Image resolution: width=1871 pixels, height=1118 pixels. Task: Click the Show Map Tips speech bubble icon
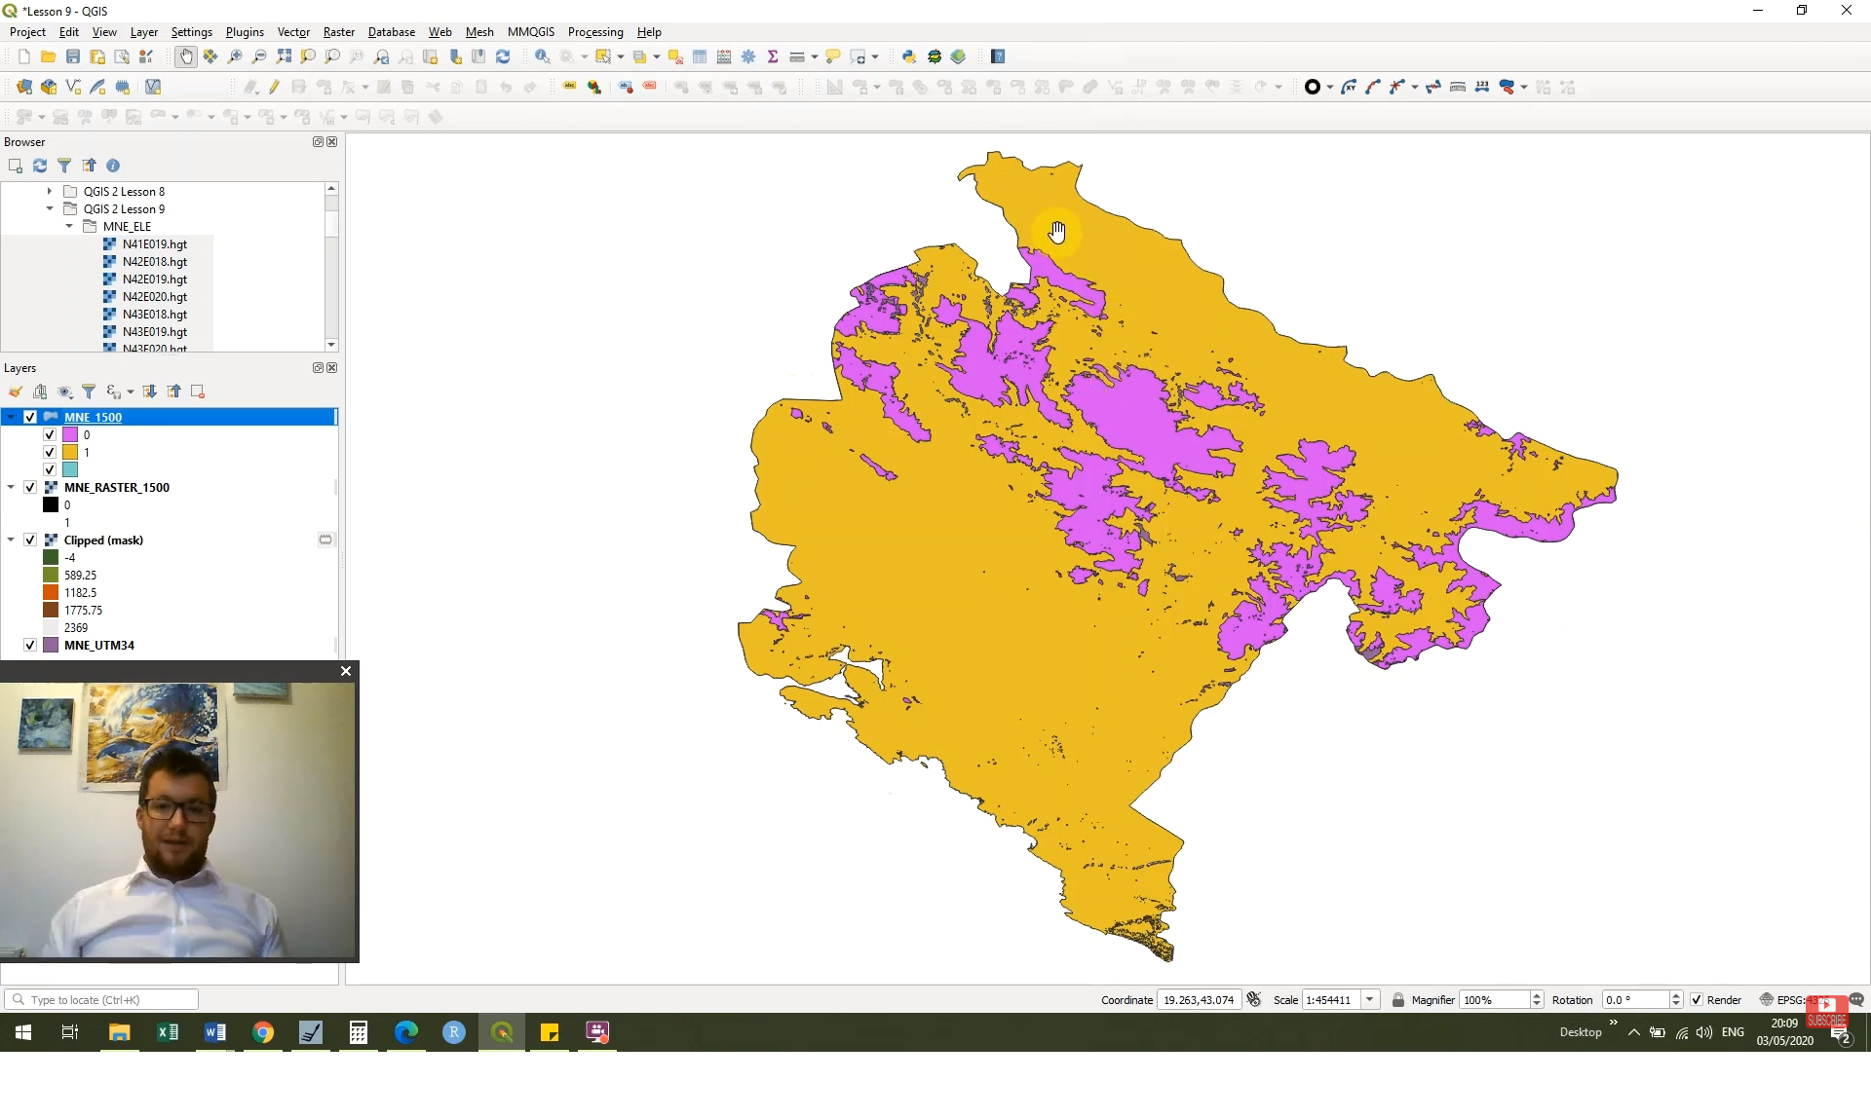tap(834, 56)
